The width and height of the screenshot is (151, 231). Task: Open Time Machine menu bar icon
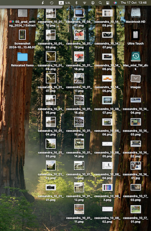pyautogui.click(x=52, y=3)
